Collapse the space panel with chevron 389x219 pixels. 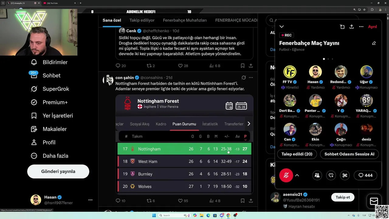(282, 27)
